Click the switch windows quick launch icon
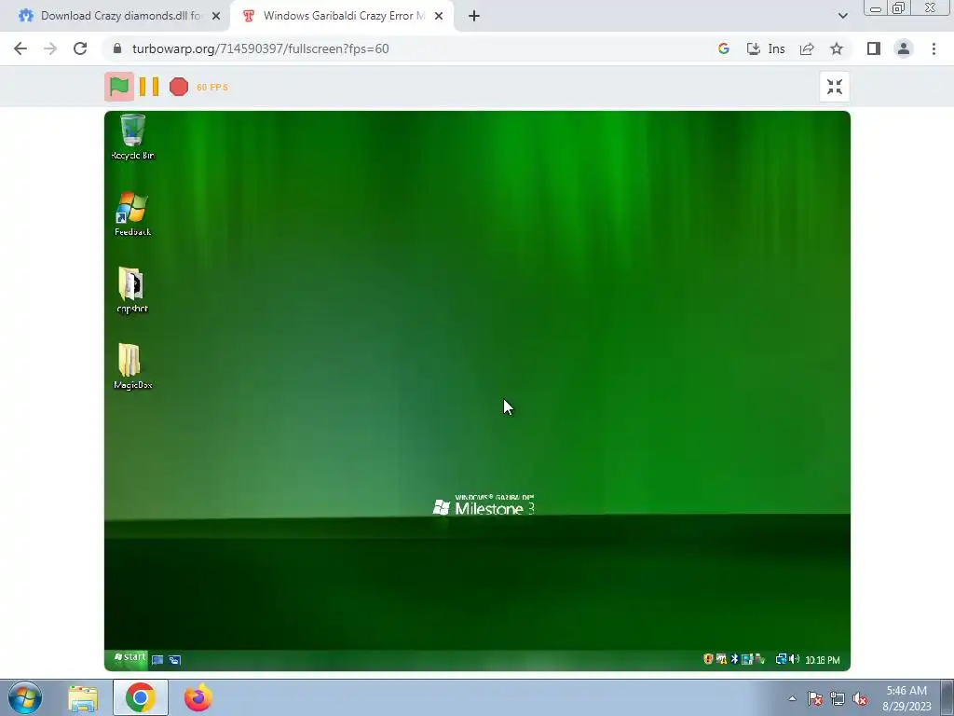 click(x=174, y=659)
